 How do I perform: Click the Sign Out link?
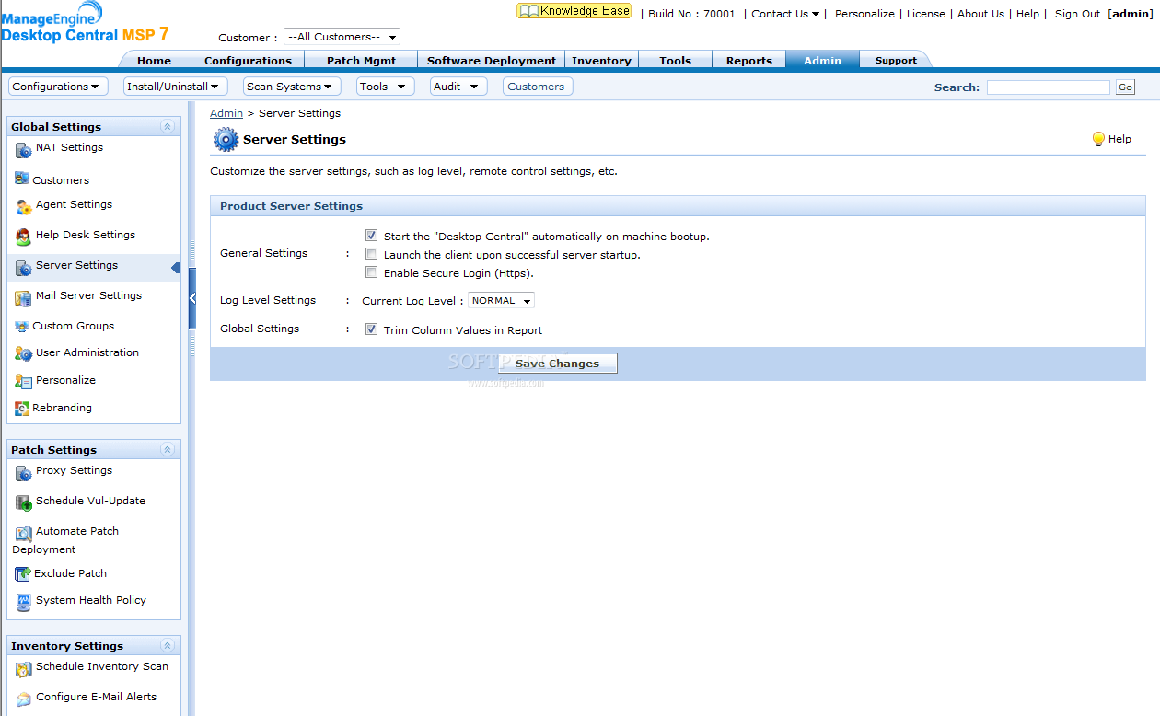click(x=1078, y=14)
